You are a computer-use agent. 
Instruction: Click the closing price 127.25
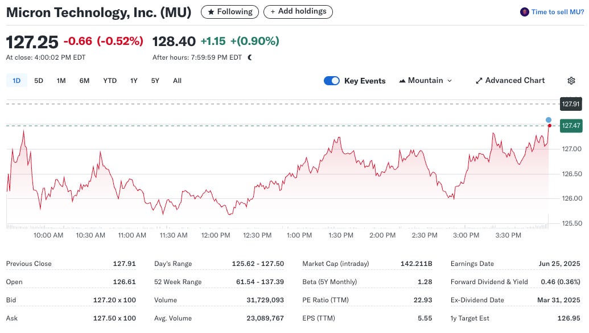click(x=32, y=42)
